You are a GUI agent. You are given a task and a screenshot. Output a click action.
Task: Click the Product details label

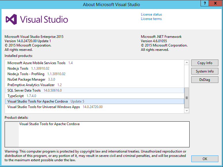click(16, 118)
